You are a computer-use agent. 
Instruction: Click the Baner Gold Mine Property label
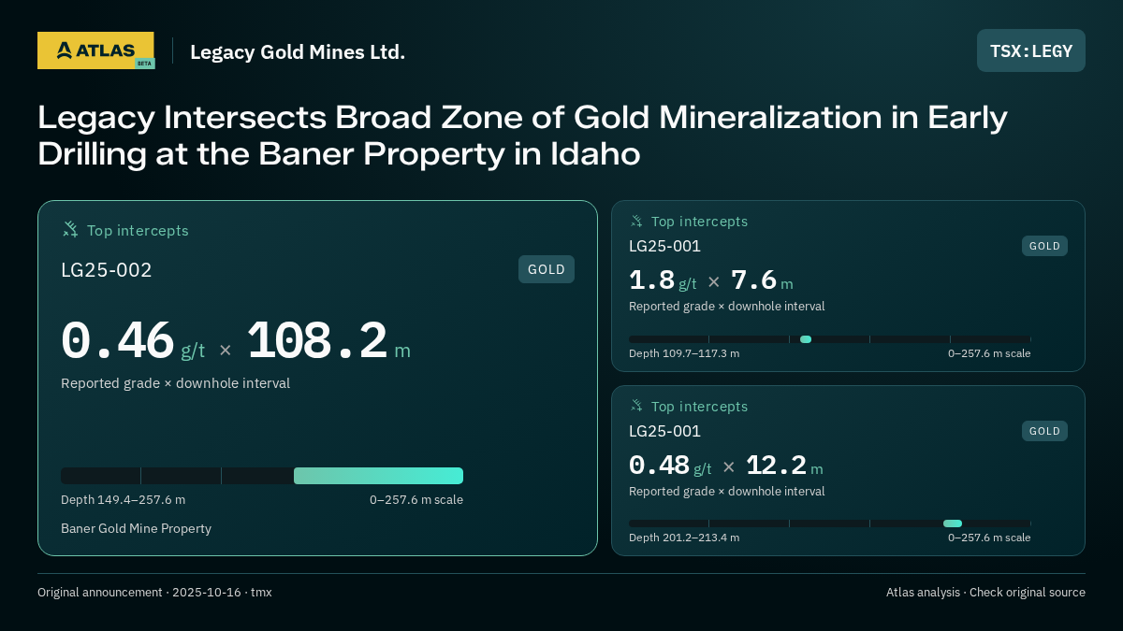pyautogui.click(x=136, y=528)
